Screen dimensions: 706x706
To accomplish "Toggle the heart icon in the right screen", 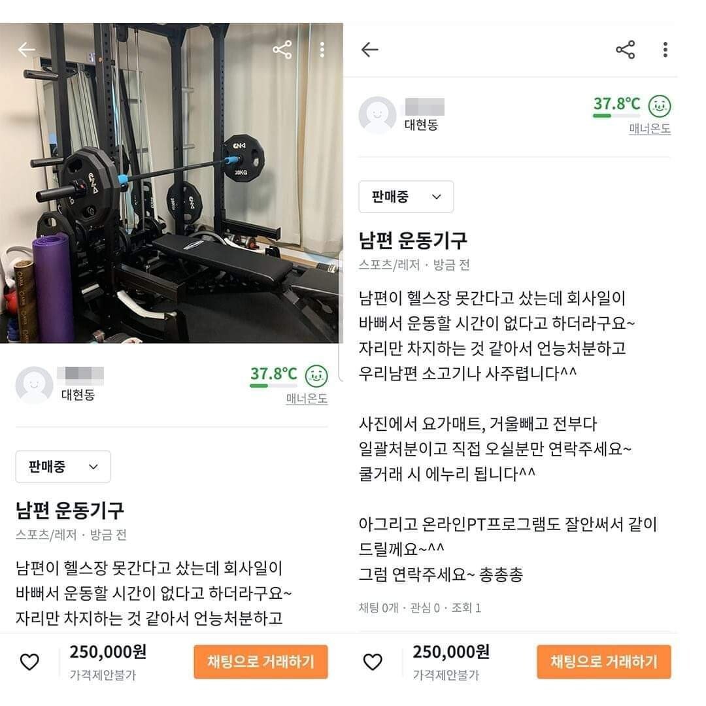I will 373,662.
